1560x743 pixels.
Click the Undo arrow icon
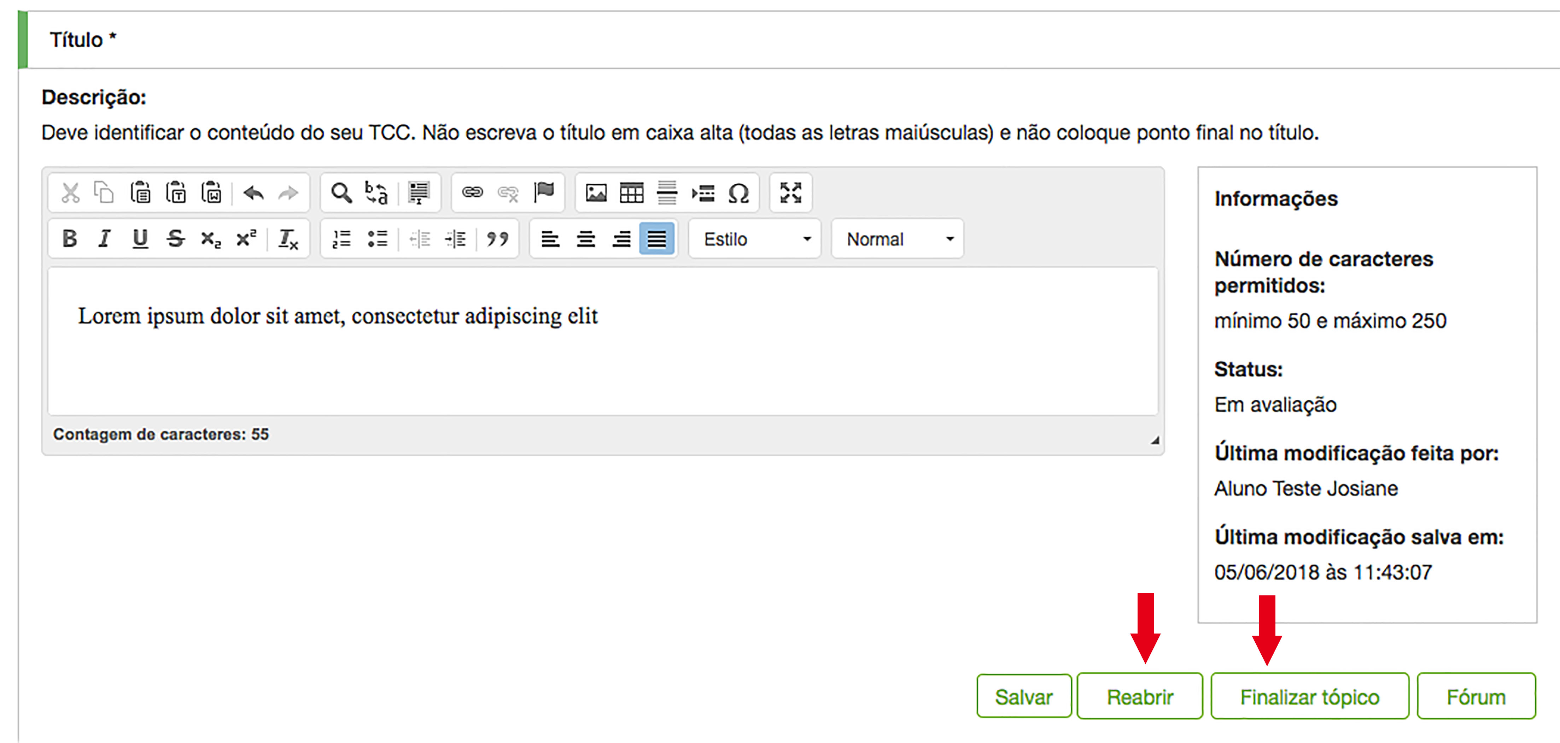click(253, 193)
